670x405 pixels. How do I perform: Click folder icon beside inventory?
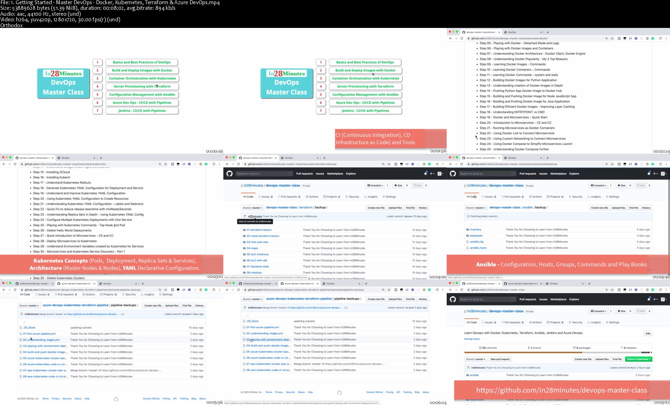468,229
